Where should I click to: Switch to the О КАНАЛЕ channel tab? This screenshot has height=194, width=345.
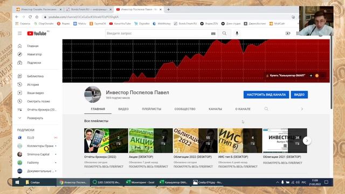pos(243,109)
